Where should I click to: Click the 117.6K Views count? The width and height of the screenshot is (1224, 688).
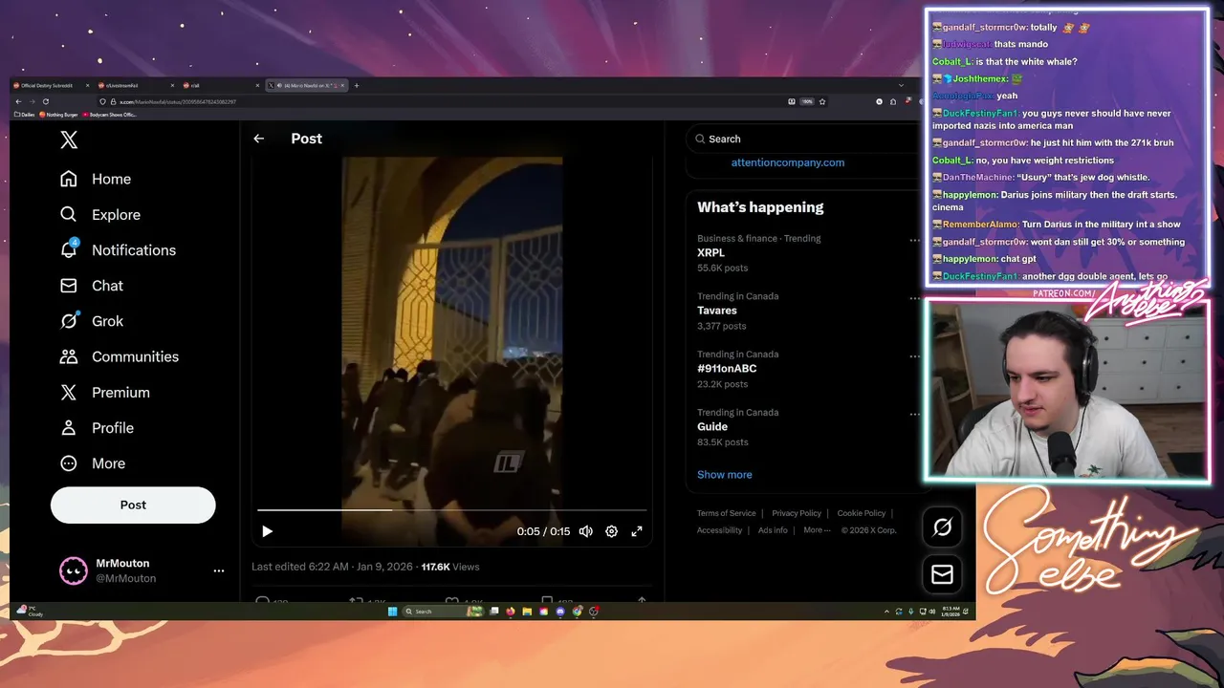(x=450, y=567)
